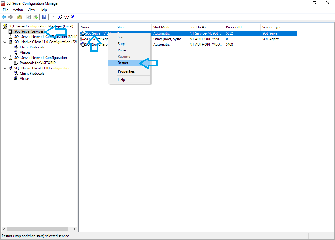The width and height of the screenshot is (335, 240).
Task: Open Help via the question mark icon
Action: click(x=44, y=17)
